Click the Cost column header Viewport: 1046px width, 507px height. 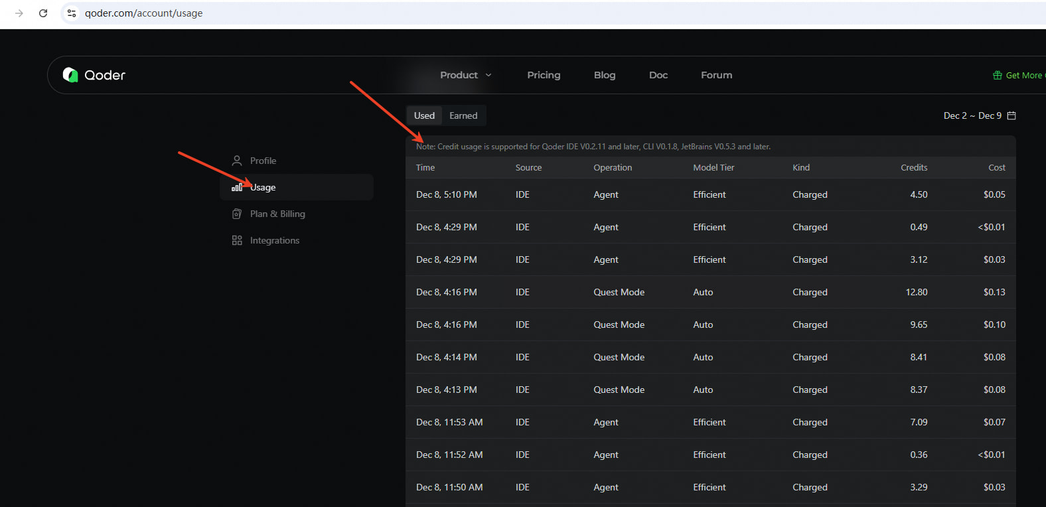(997, 167)
